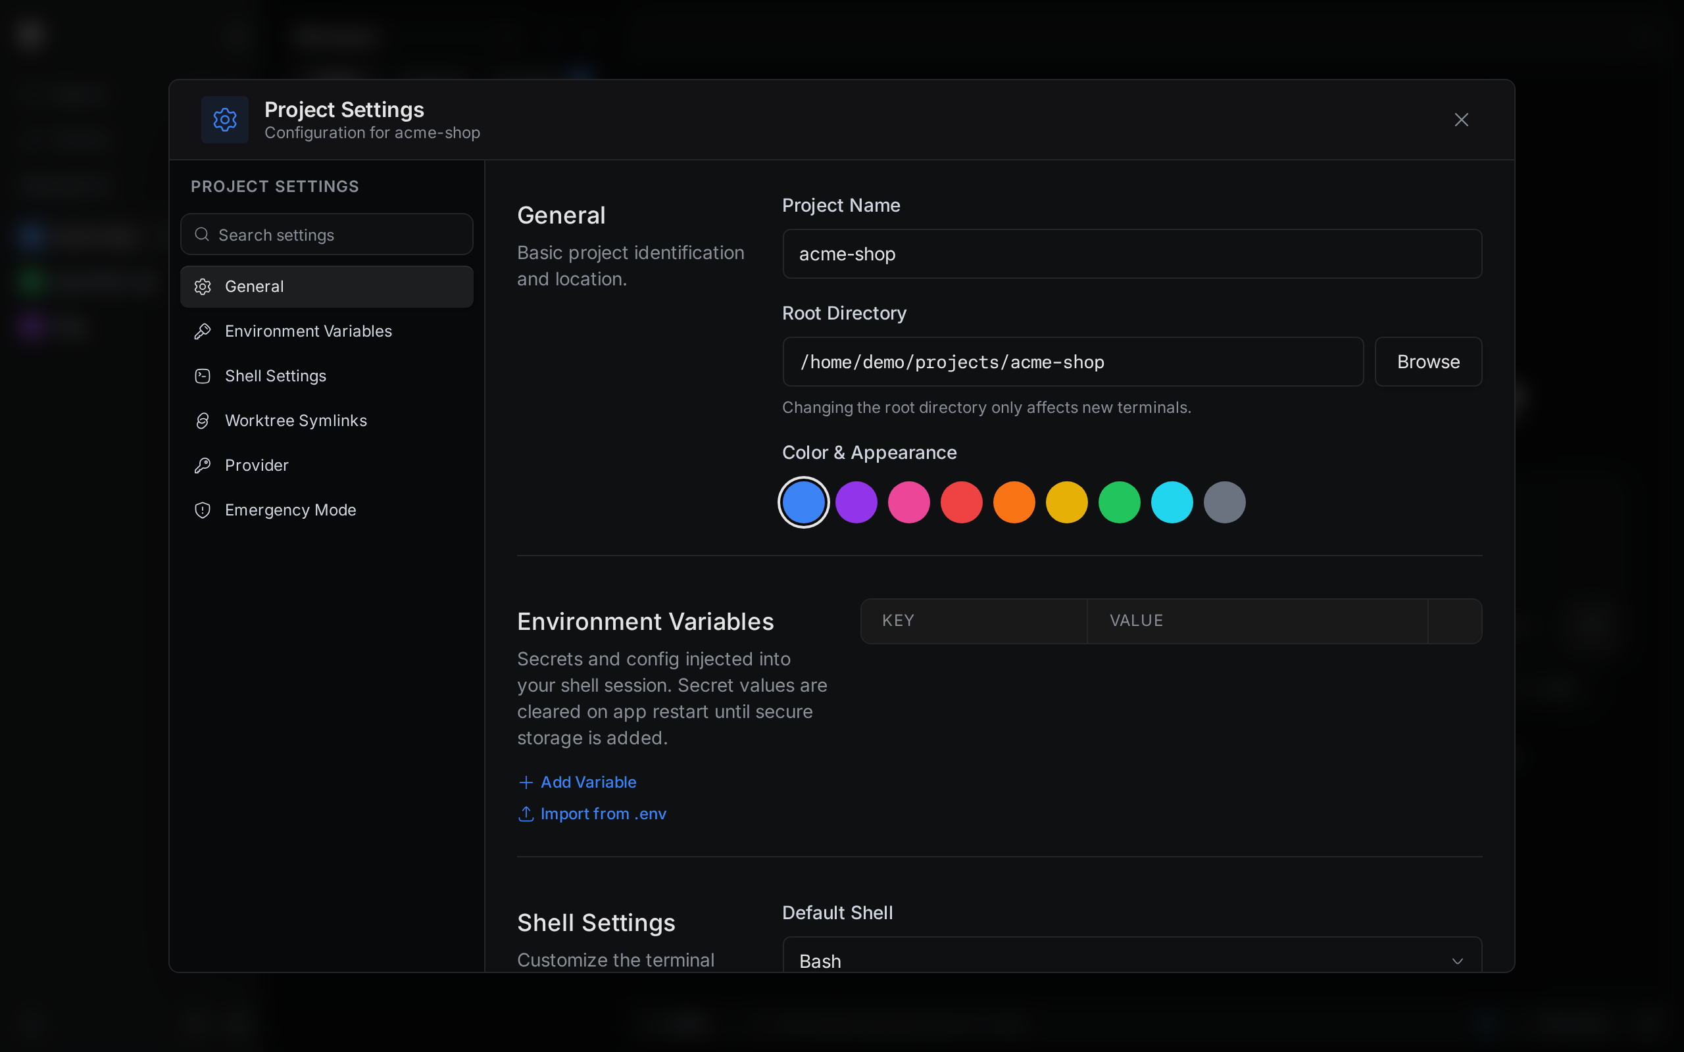Viewport: 1684px width, 1052px height.
Task: Open Worktree Symlinks section
Action: (326, 420)
